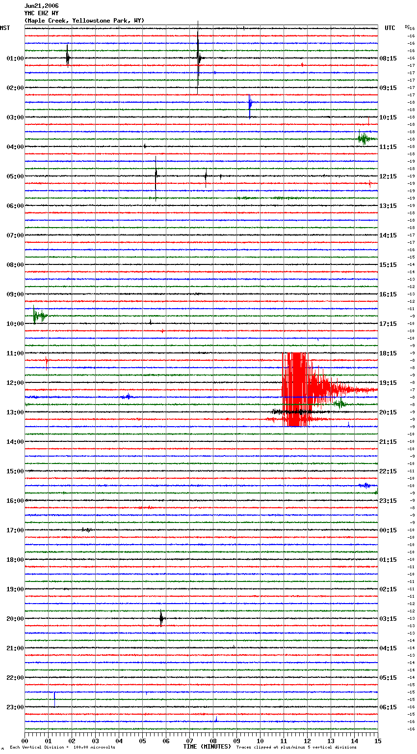
Task: Click the TIME (MINUTES) axis title
Action: coord(207,747)
